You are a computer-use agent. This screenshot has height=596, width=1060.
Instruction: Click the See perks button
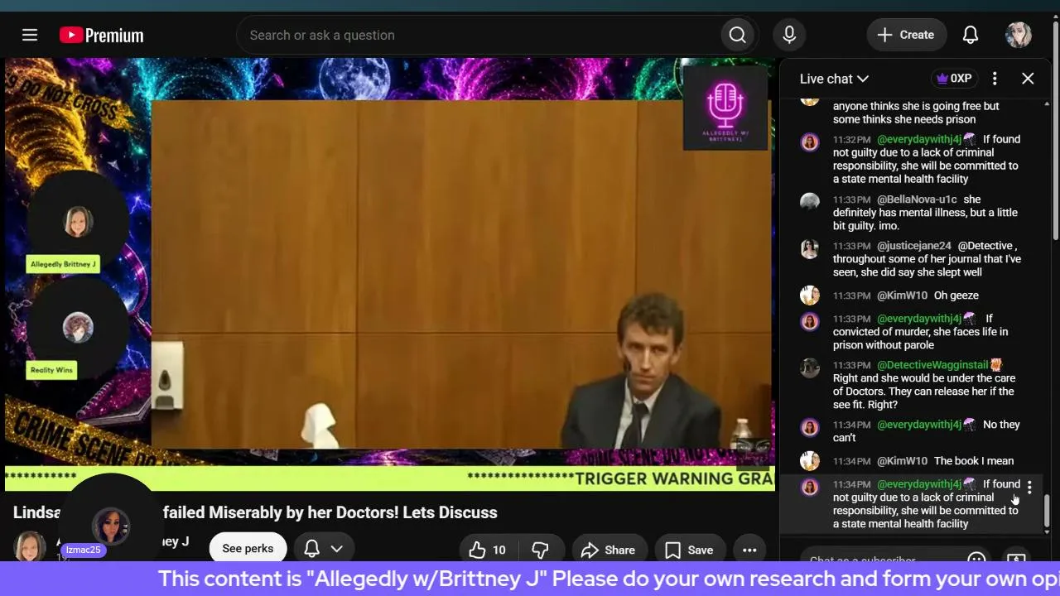[x=248, y=549]
